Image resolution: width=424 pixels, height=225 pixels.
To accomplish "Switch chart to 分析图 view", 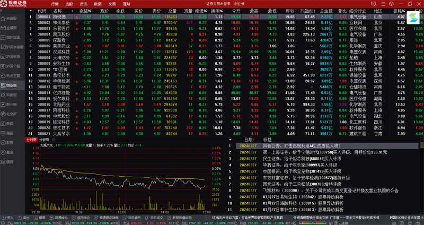I will 44,140.
